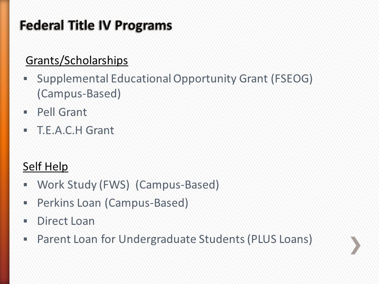Screen dimensions: 379x284
Task: Click the bullet marker beside Parent Loan
Action: 26,239
